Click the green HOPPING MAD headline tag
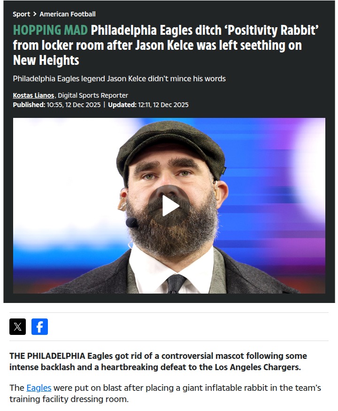Viewport: 338px width, 411px height. click(50, 30)
